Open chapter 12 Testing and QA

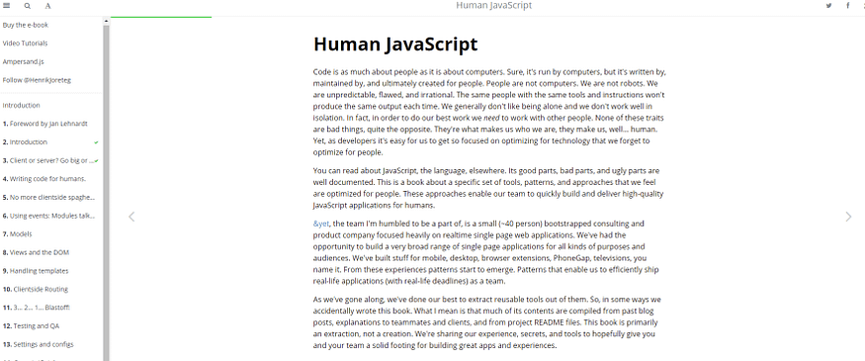coord(31,325)
